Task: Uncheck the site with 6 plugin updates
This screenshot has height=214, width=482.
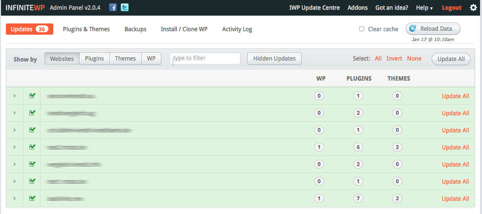Action: pos(32,147)
